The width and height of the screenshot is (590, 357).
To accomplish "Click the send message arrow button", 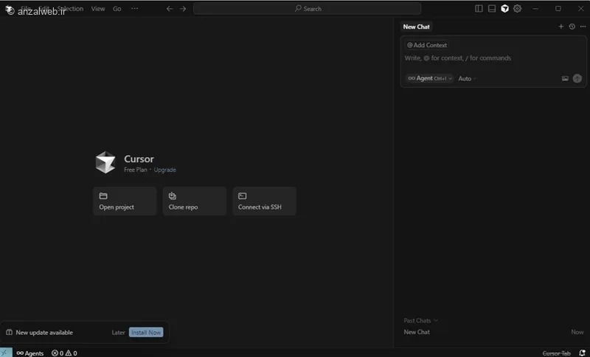I will [x=577, y=78].
